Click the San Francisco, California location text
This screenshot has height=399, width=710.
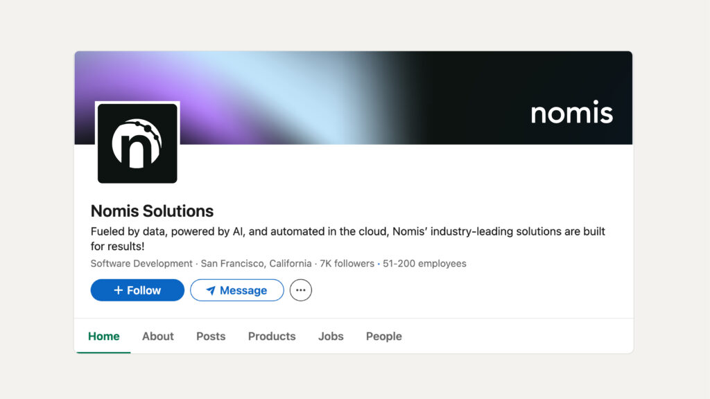point(257,263)
